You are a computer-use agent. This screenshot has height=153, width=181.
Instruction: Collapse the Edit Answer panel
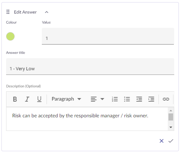click(47, 12)
